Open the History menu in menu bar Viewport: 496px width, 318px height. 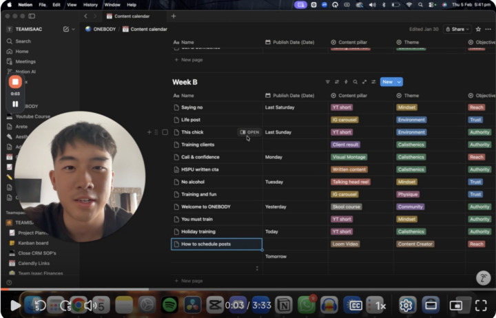[90, 5]
